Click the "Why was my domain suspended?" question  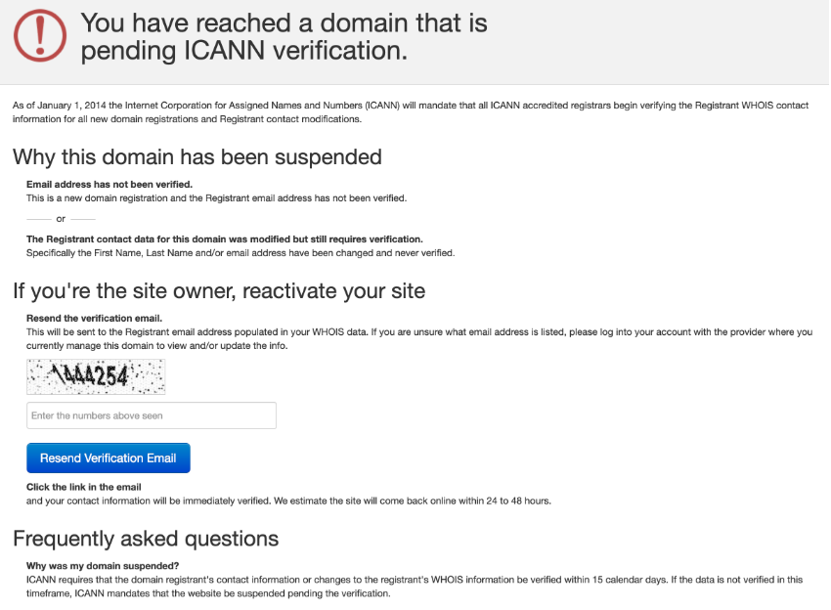click(102, 566)
